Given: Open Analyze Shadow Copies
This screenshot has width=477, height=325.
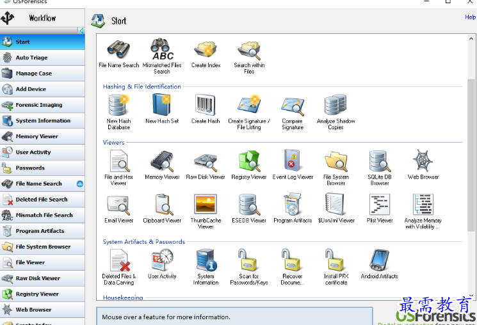Looking at the screenshot, I should click(x=336, y=105).
